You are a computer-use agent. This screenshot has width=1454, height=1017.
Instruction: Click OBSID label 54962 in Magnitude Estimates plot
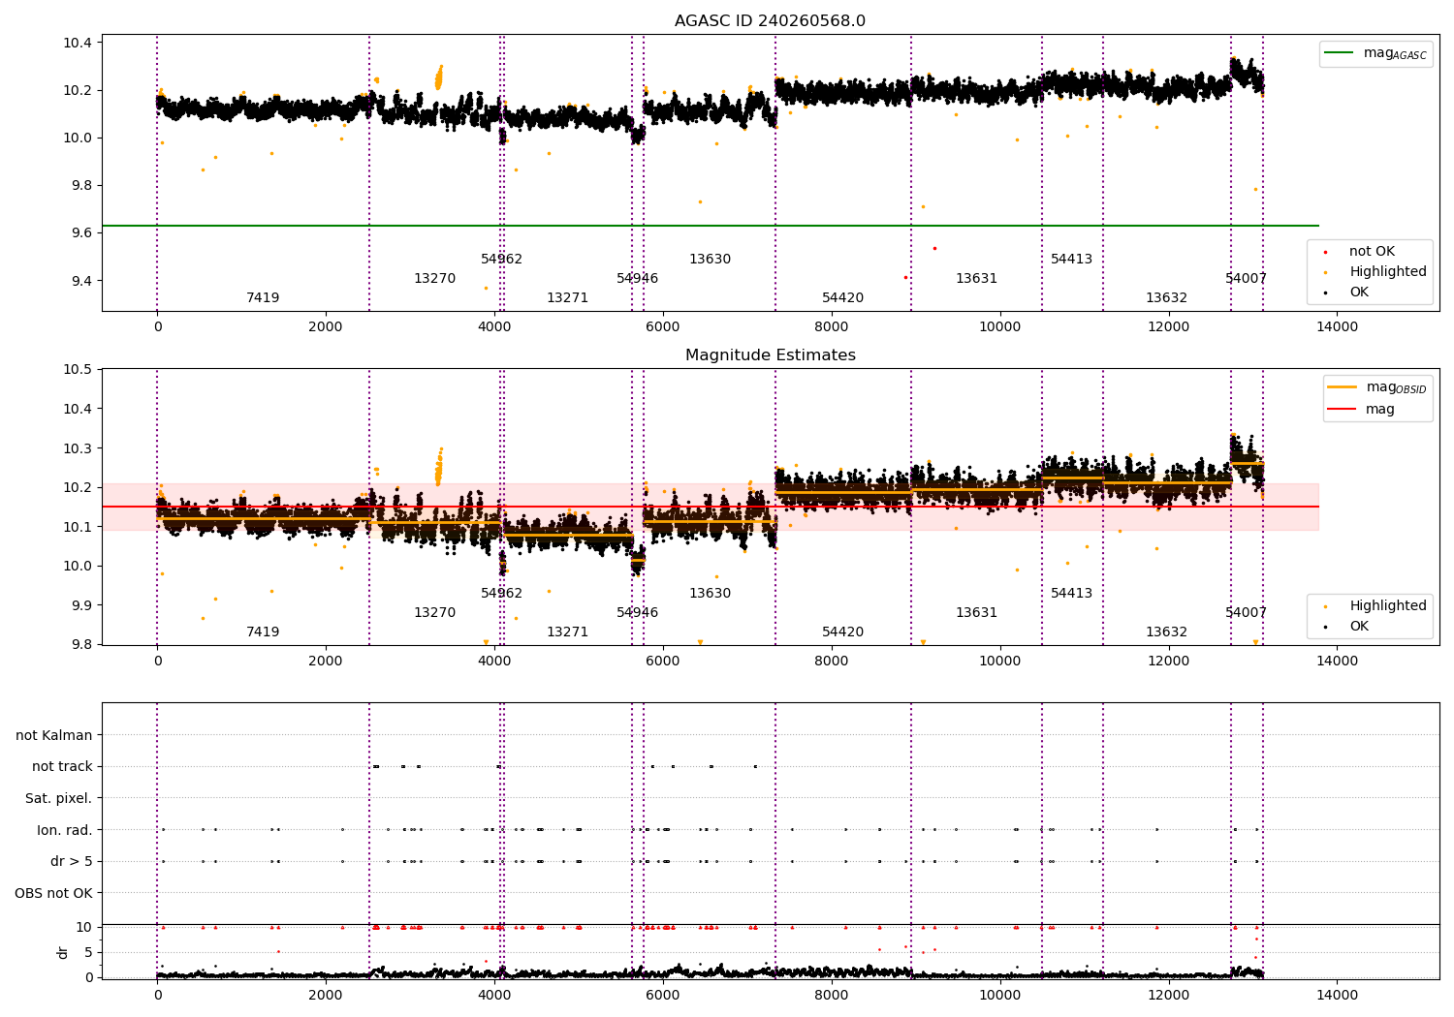point(501,594)
